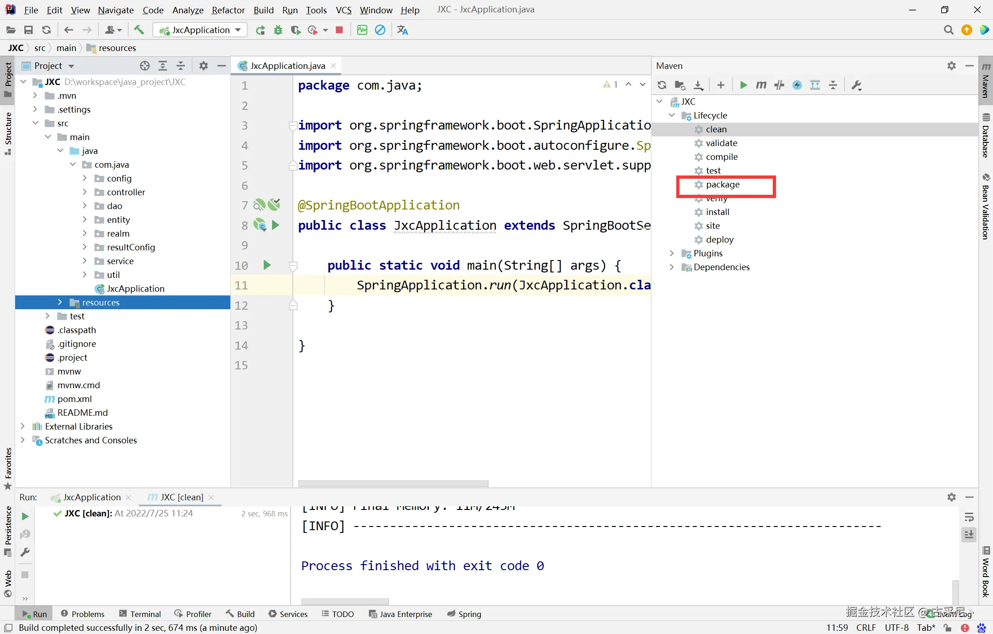Click the red Stop button in toolbar
The width and height of the screenshot is (993, 634).
(x=339, y=30)
